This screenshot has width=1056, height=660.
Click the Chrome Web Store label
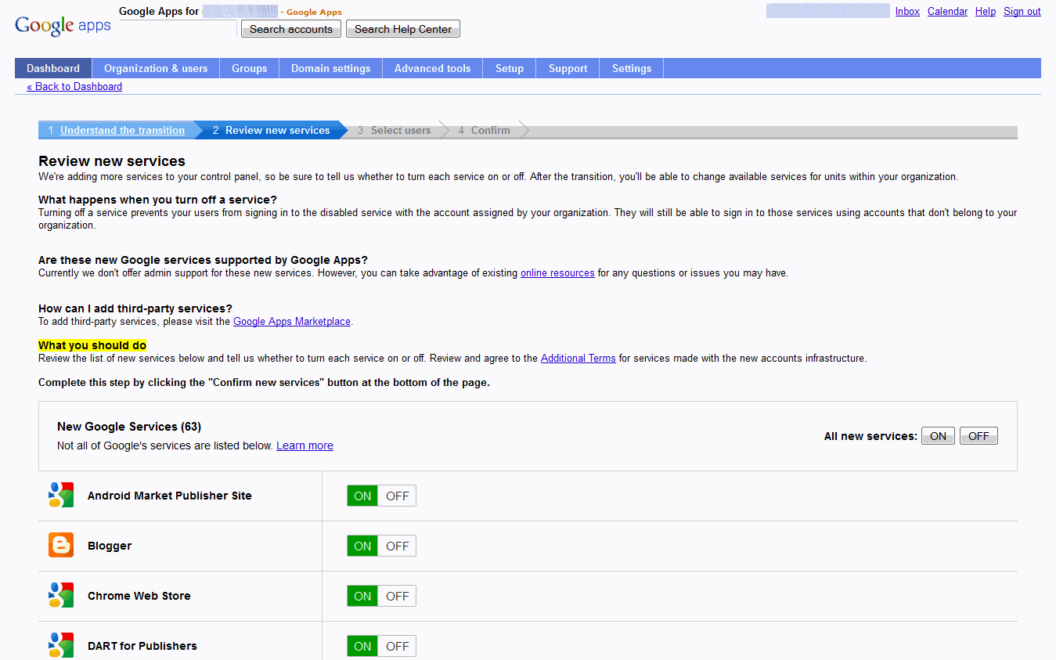[139, 596]
